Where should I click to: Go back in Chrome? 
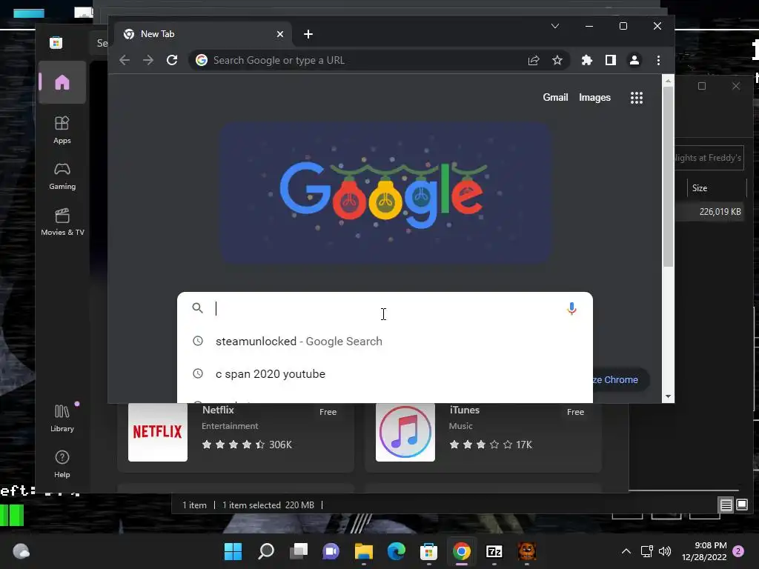(125, 60)
